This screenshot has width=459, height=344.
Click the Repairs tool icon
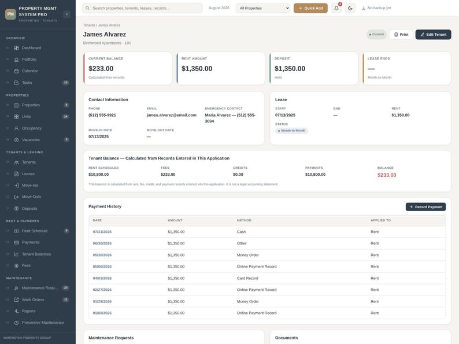[x=16, y=311]
